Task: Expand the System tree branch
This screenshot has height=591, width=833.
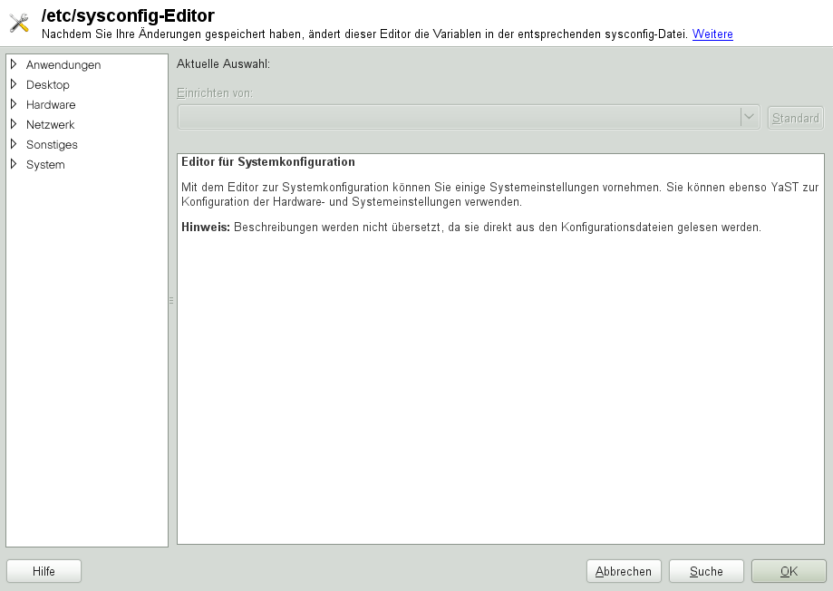Action: click(13, 164)
